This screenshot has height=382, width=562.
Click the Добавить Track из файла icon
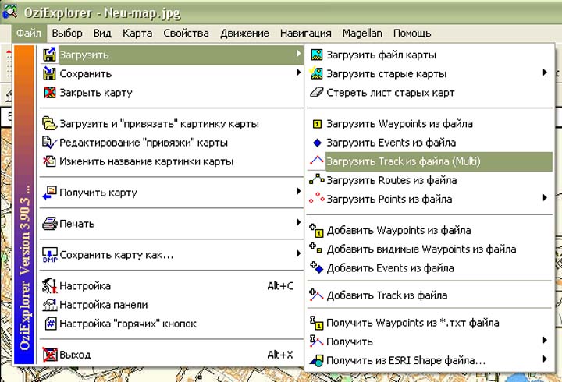tap(316, 295)
